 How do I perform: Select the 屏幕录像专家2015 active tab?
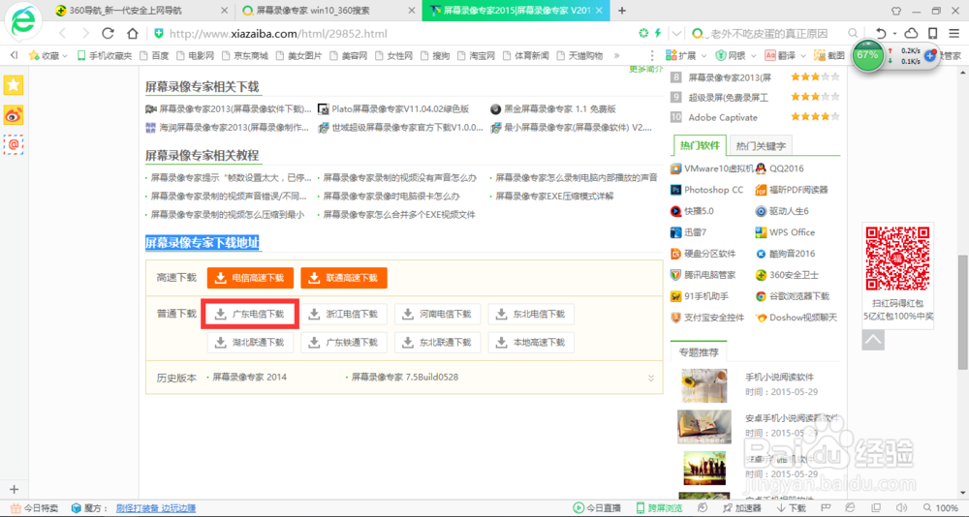point(516,11)
